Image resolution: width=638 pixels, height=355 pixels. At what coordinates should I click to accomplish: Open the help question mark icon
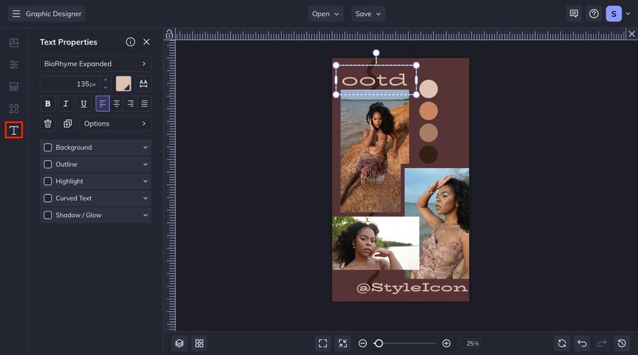594,13
